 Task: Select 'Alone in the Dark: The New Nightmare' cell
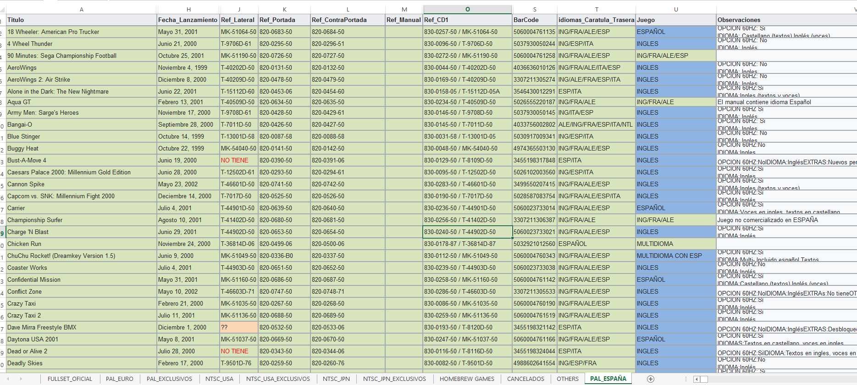(82, 91)
